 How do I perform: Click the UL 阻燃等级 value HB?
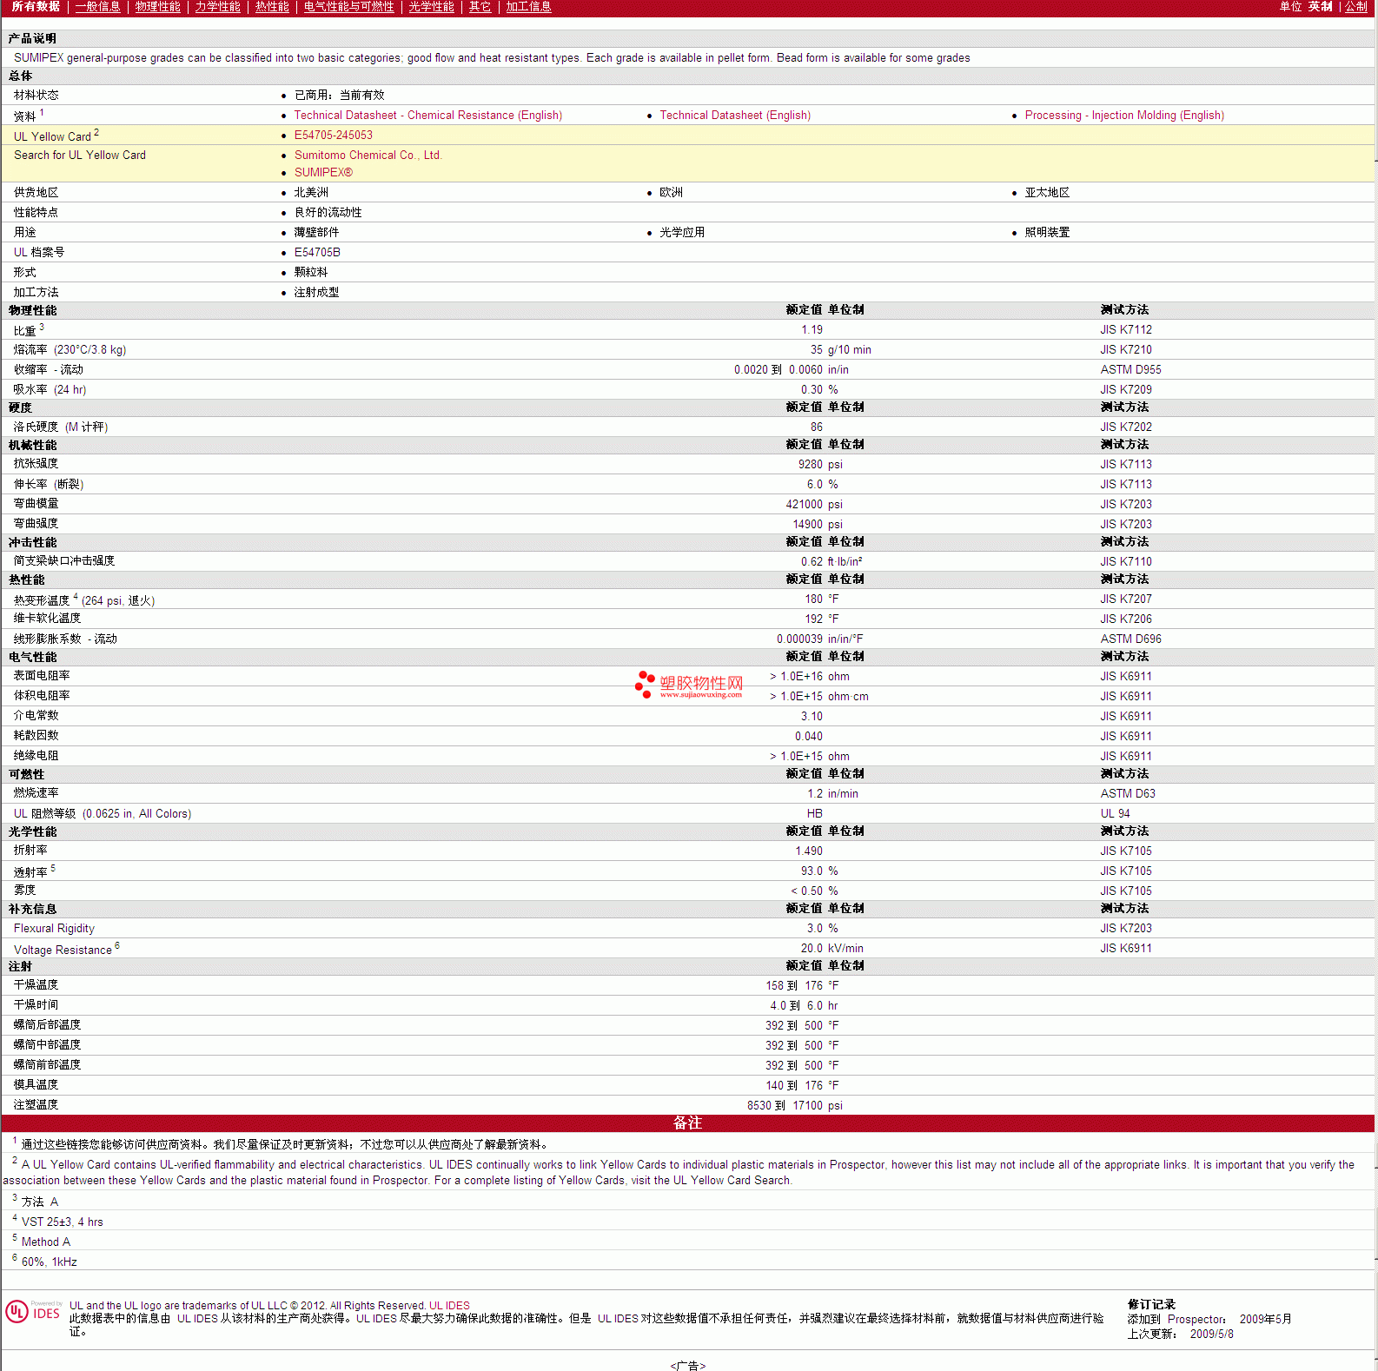point(815,814)
